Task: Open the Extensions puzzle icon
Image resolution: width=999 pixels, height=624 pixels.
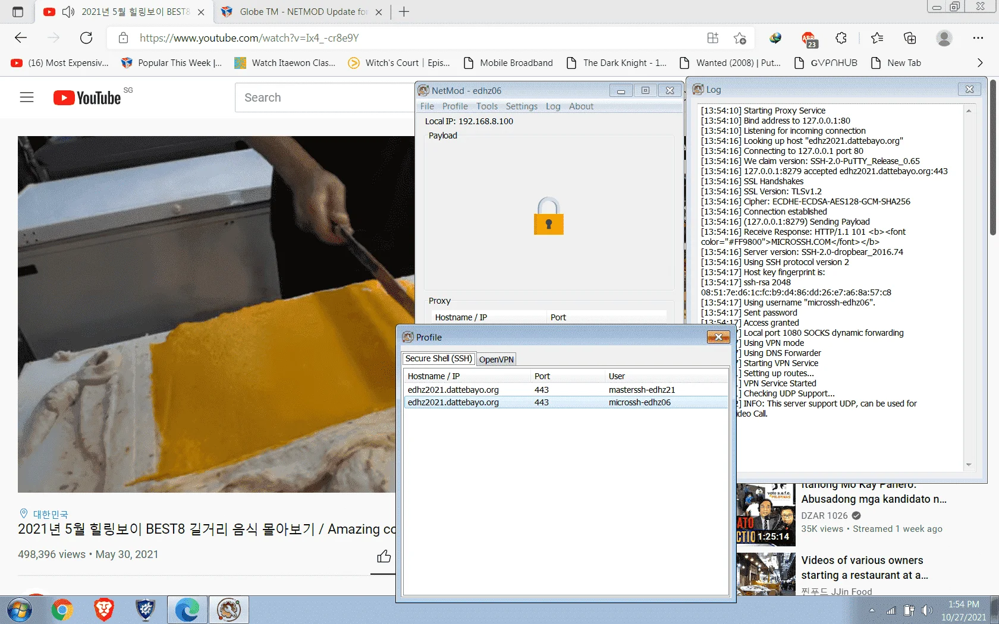Action: pyautogui.click(x=841, y=38)
